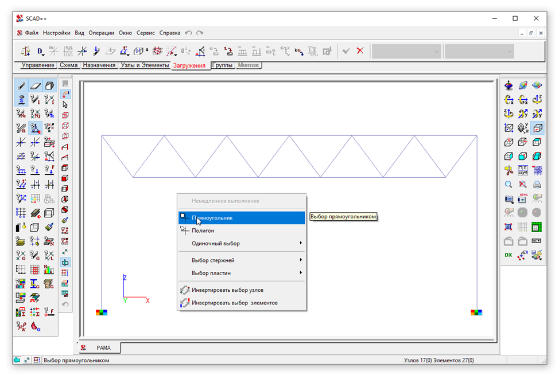Switch to the Узлы и Элементы tab
Image resolution: width=559 pixels, height=375 pixels.
tap(145, 65)
